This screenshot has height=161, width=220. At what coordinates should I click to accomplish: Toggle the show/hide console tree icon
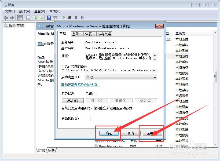[20, 18]
